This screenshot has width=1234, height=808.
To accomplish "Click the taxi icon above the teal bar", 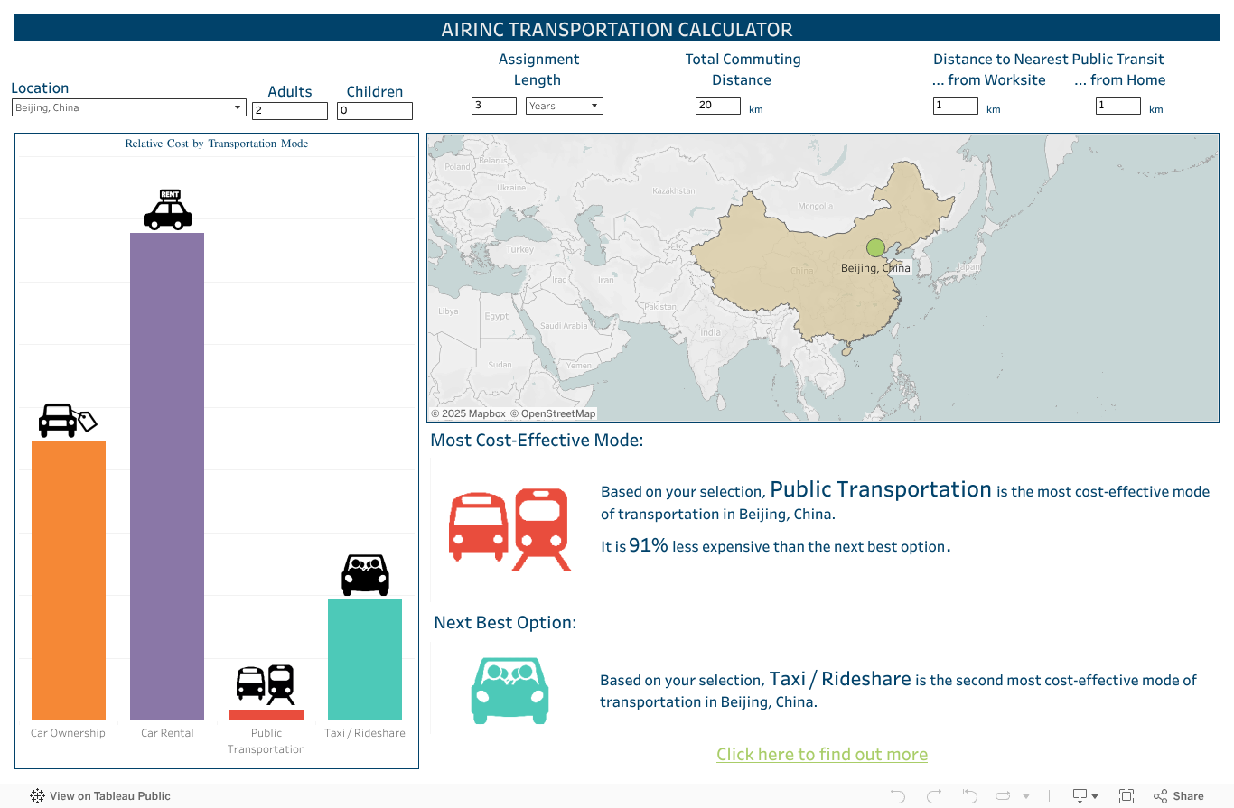I will (365, 575).
